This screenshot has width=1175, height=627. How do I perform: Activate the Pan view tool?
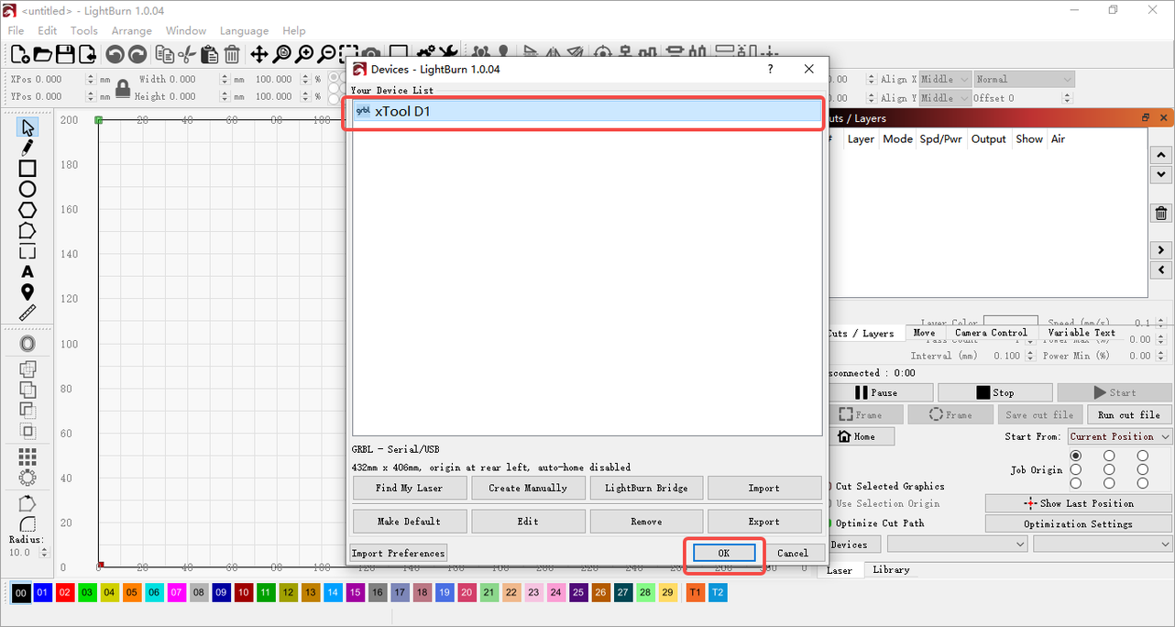point(259,54)
